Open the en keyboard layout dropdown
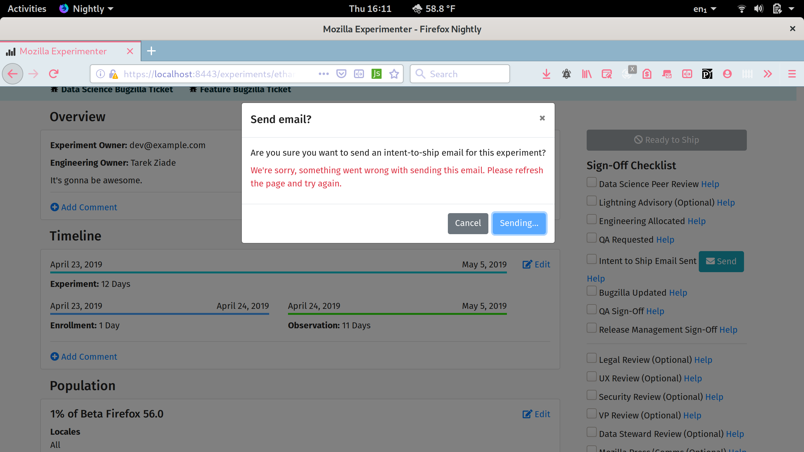The width and height of the screenshot is (804, 452). click(705, 9)
